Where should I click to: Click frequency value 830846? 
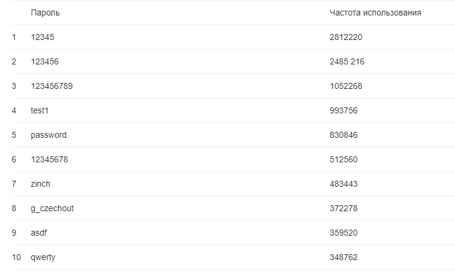pos(344,135)
